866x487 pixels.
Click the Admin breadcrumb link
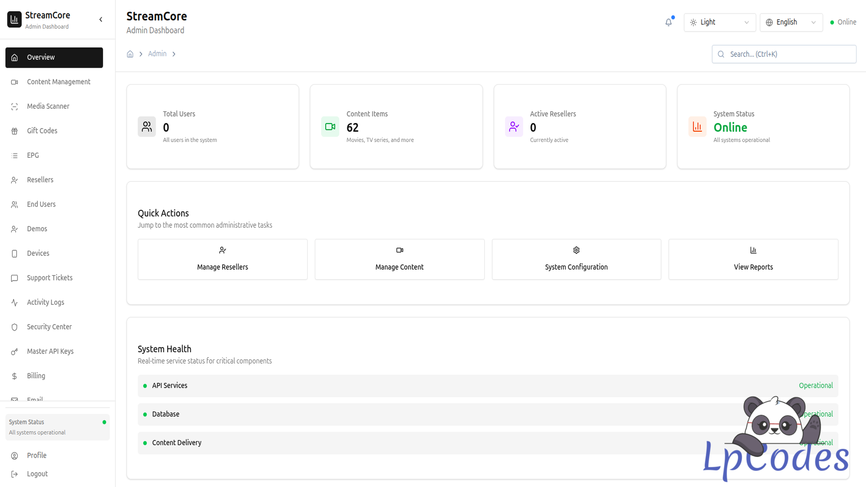(x=157, y=54)
